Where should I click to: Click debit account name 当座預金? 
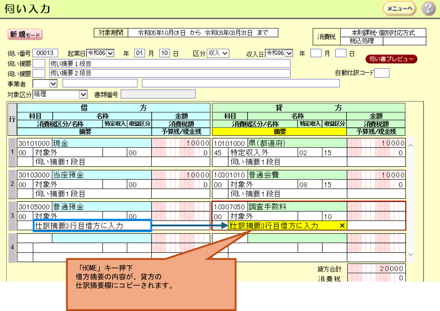pyautogui.click(x=102, y=175)
